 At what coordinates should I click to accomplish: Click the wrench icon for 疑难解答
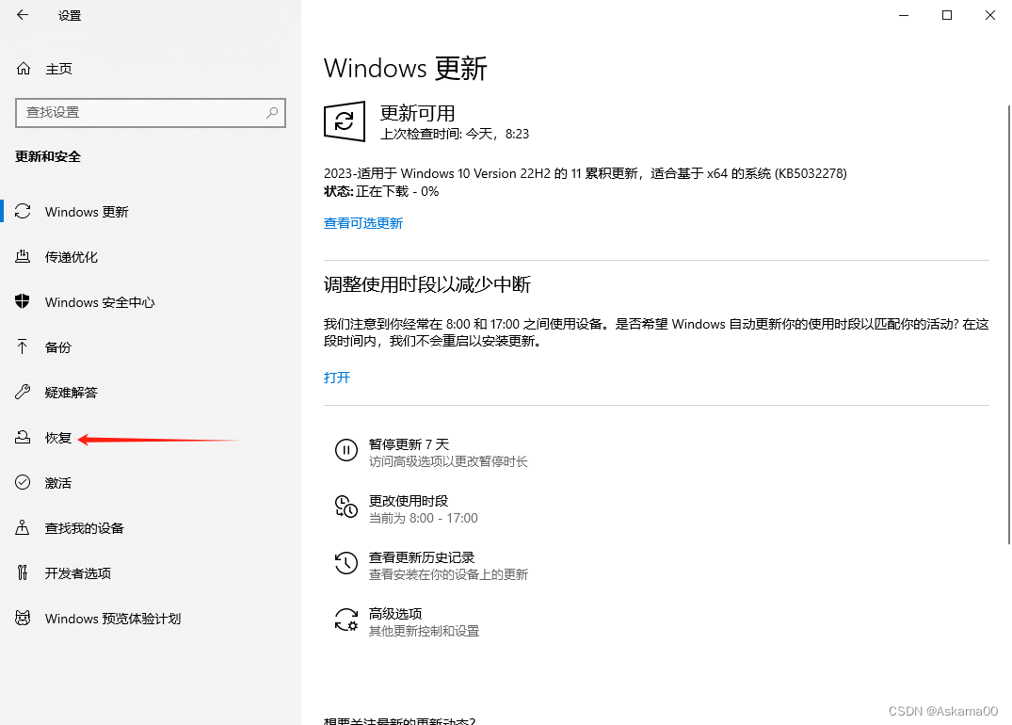coord(23,392)
